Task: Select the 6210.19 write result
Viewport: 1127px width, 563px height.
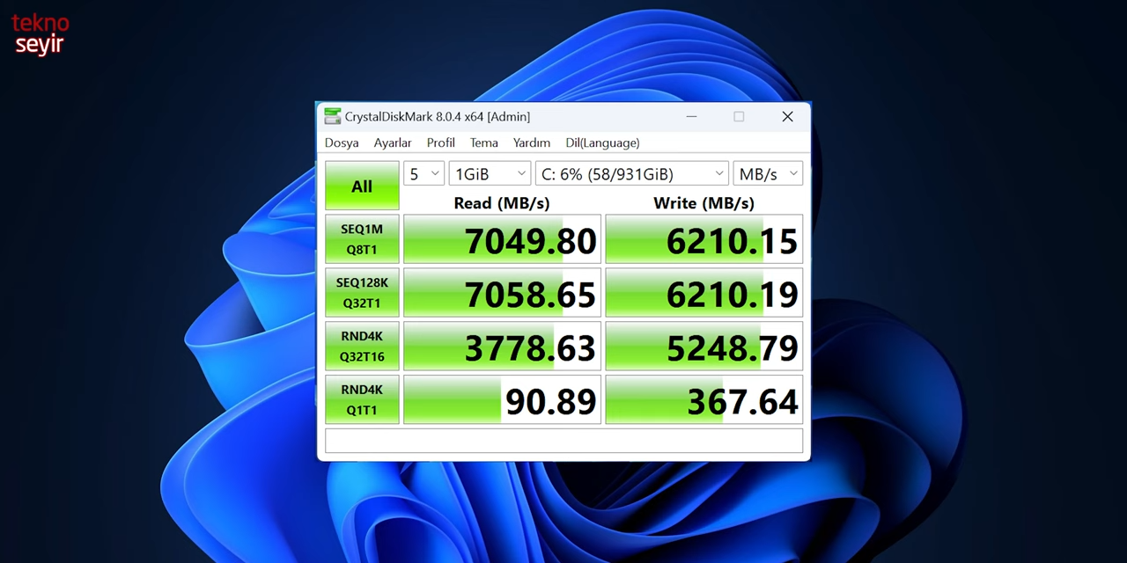Action: [x=704, y=293]
